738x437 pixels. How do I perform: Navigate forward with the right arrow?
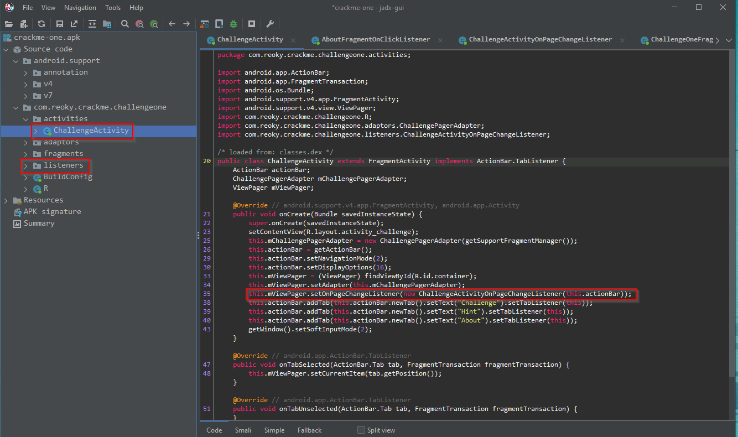click(186, 24)
